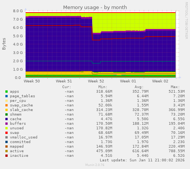Click the inactive legend color swatch
The width and height of the screenshot is (190, 169).
pyautogui.click(x=6, y=156)
